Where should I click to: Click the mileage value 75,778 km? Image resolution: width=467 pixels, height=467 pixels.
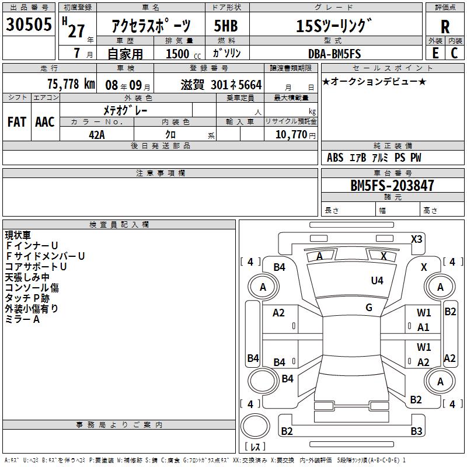[x=71, y=84]
